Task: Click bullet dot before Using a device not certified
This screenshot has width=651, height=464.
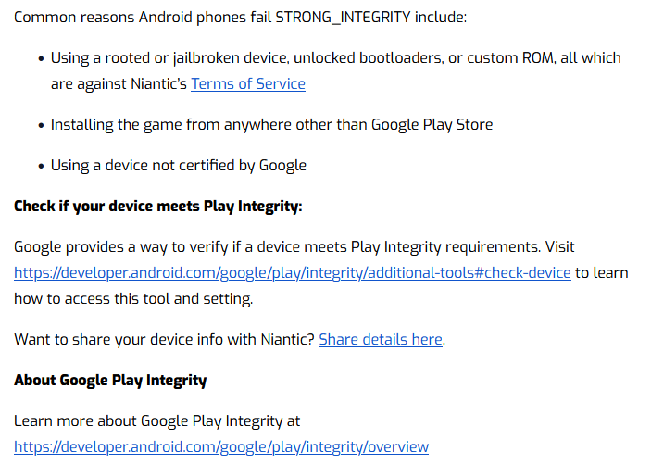Action: [x=41, y=166]
